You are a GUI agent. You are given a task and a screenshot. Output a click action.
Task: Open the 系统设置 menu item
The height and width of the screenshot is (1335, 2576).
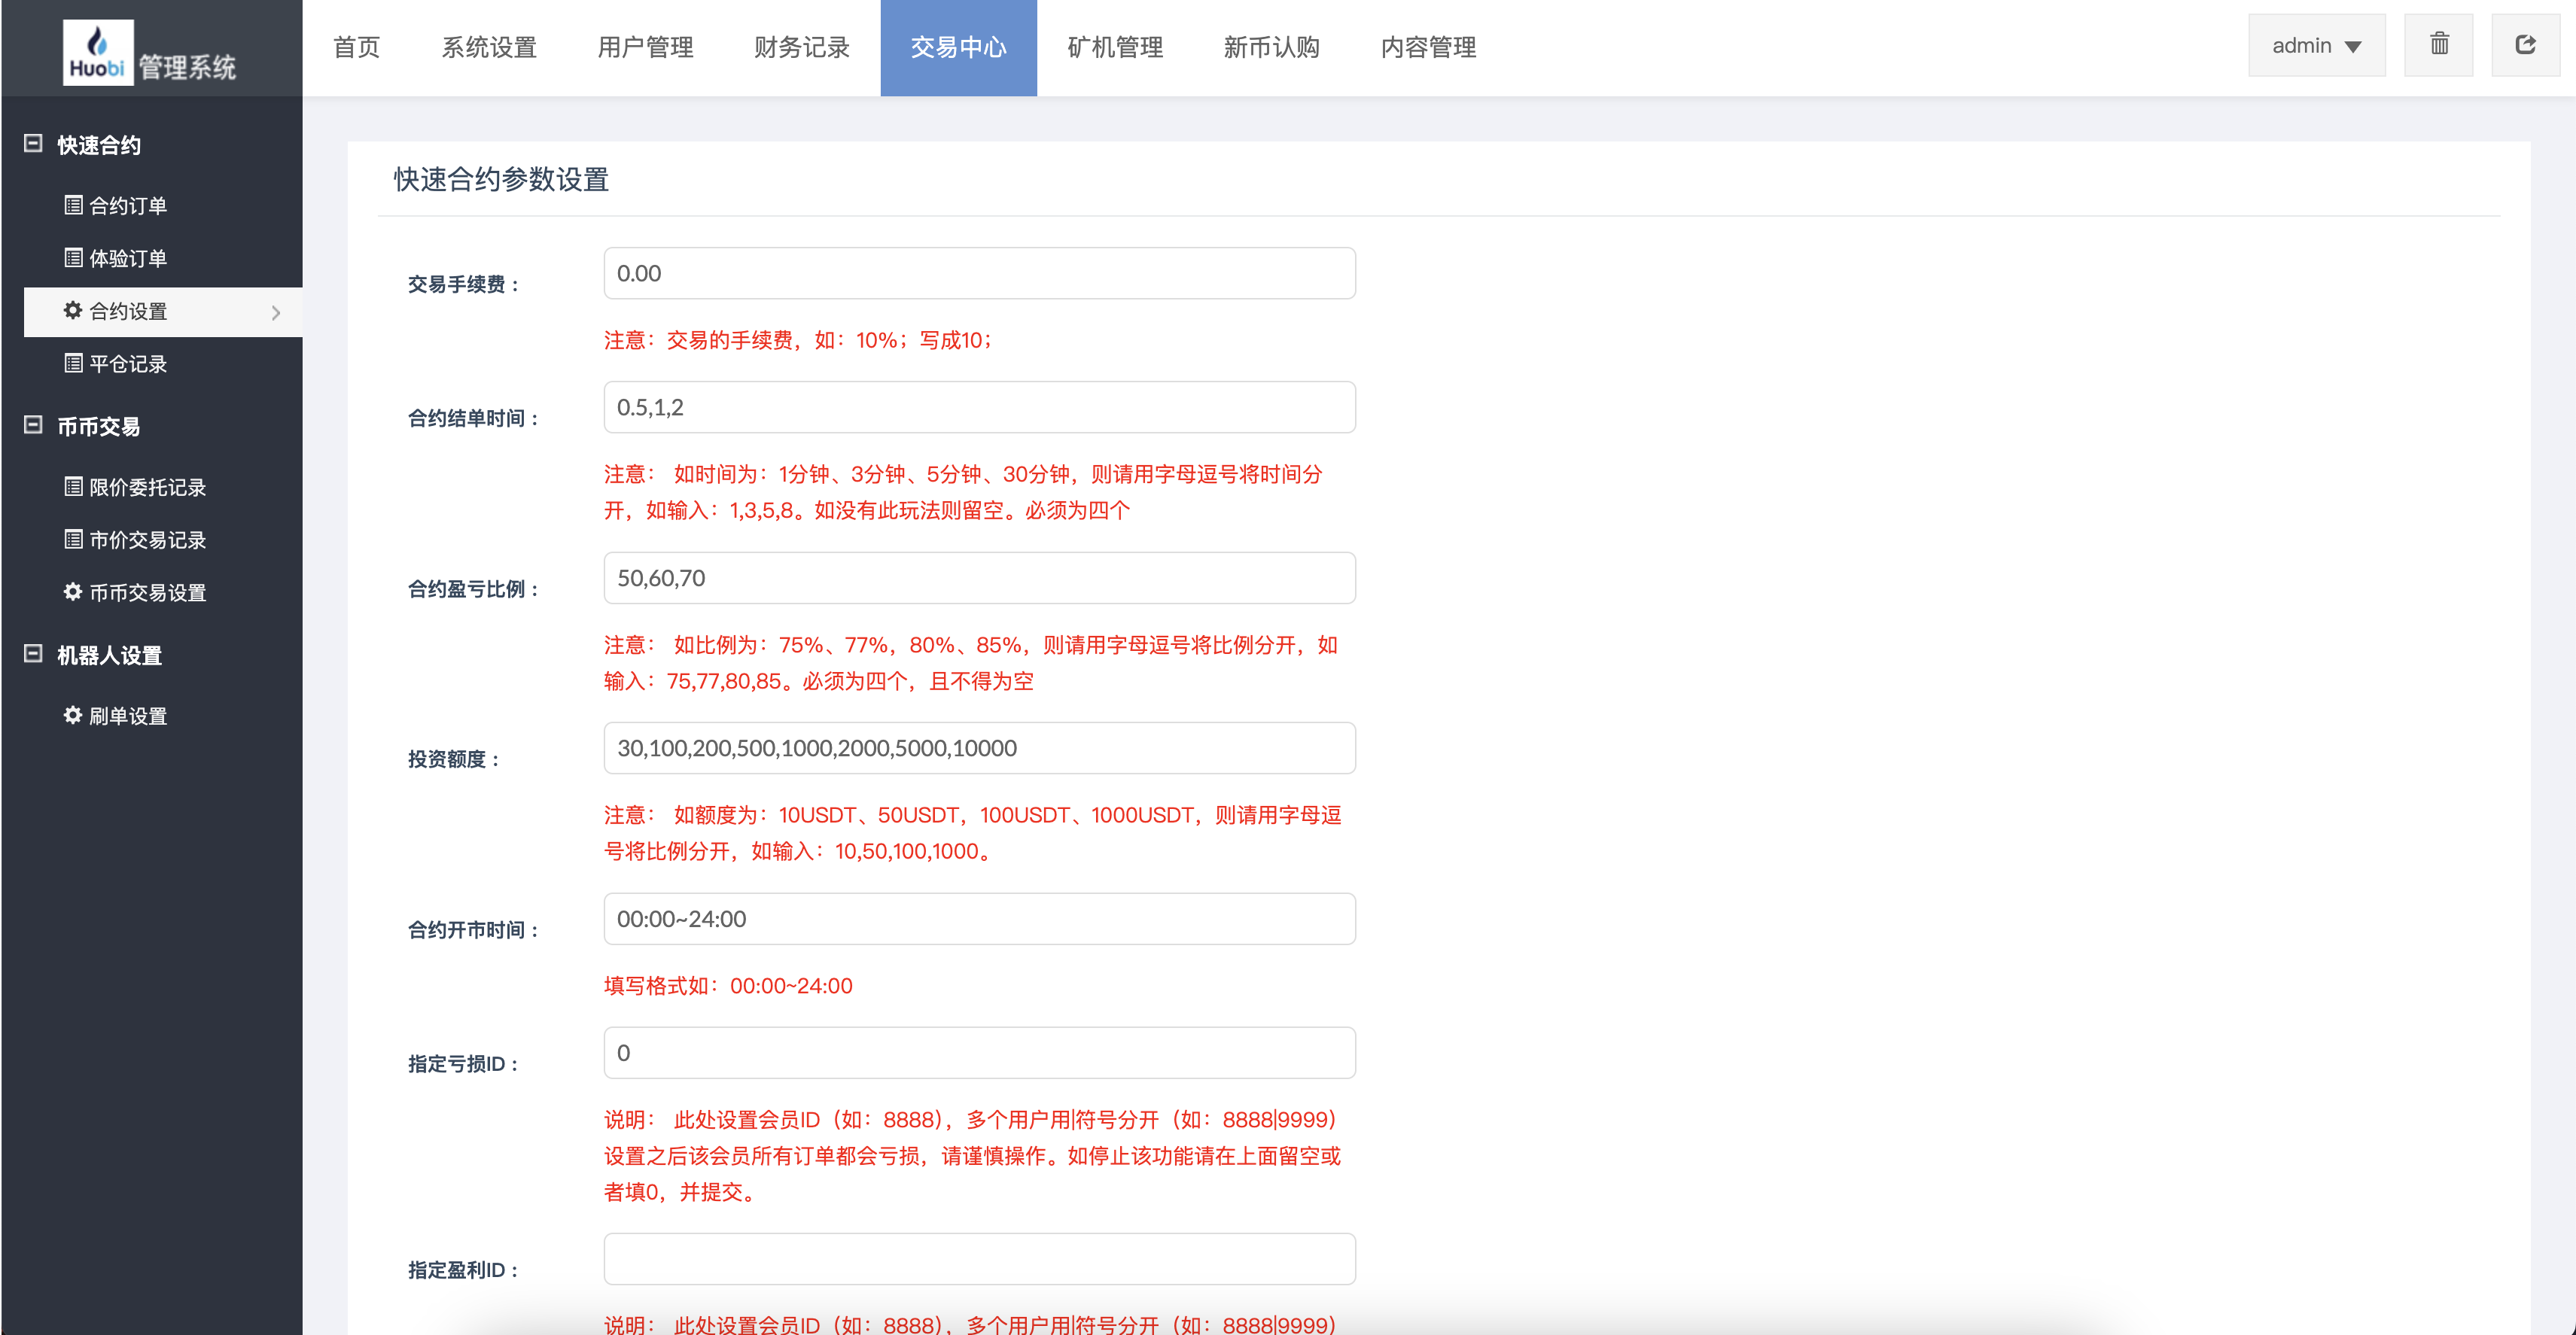pyautogui.click(x=488, y=47)
